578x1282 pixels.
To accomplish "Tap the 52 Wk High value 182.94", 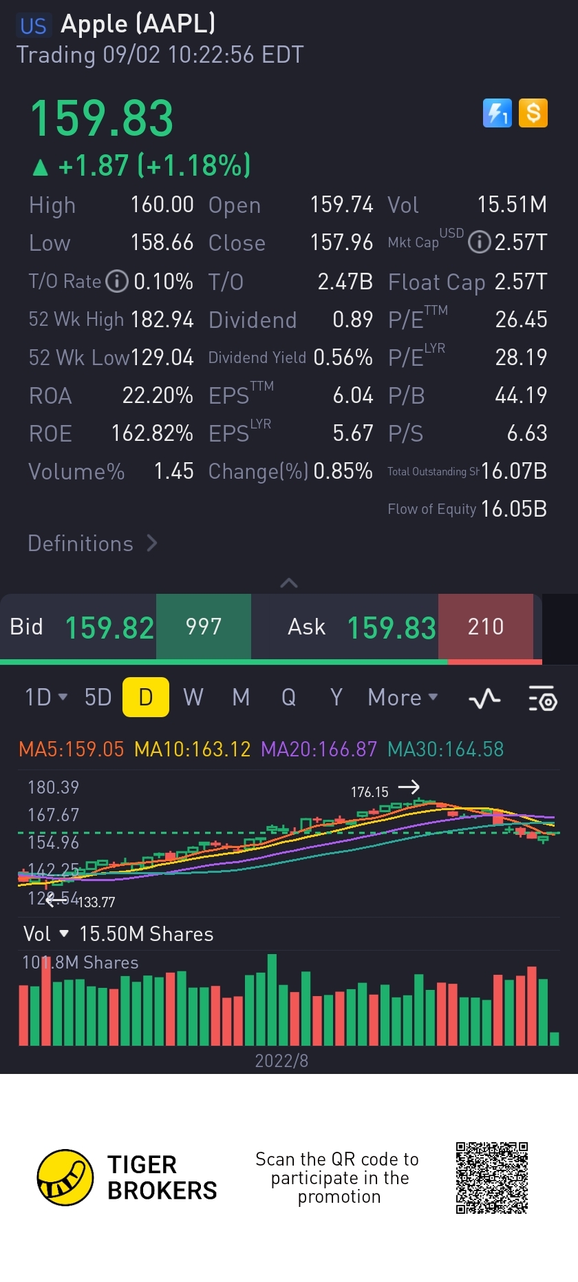I will tap(162, 320).
